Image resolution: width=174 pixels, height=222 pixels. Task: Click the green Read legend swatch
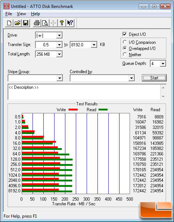pyautogui.click(x=103, y=110)
